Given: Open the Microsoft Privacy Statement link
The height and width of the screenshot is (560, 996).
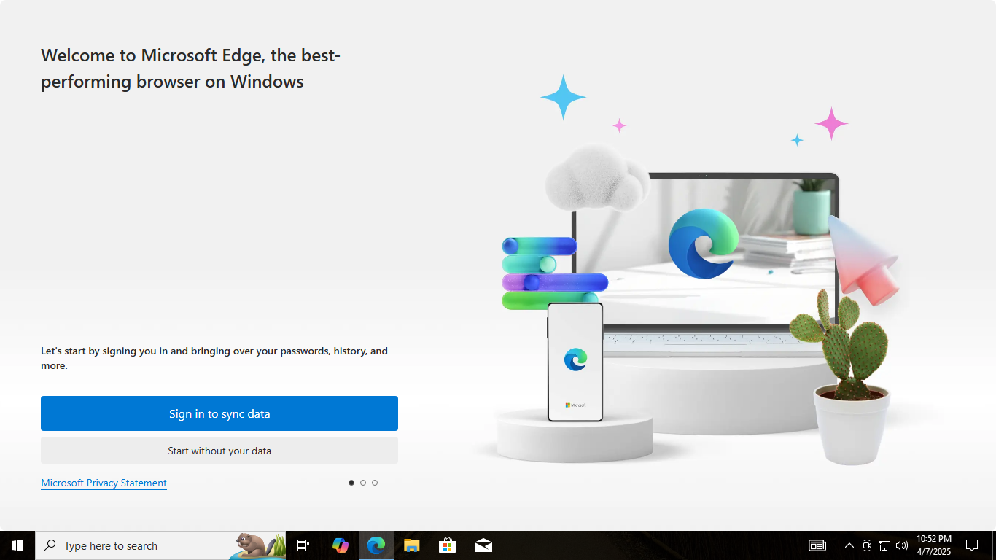Looking at the screenshot, I should coord(104,483).
